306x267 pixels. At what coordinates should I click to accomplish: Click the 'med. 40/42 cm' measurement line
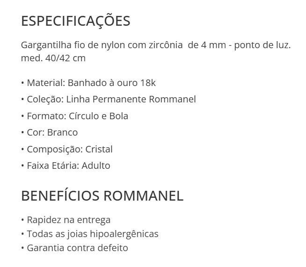[53, 58]
